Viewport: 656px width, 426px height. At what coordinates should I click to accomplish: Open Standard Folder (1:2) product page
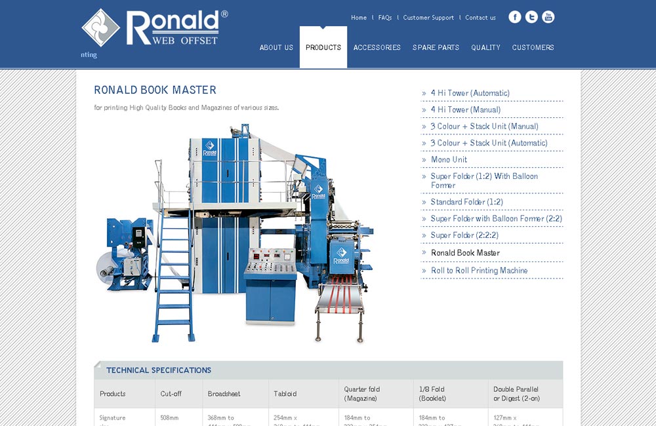coord(466,202)
